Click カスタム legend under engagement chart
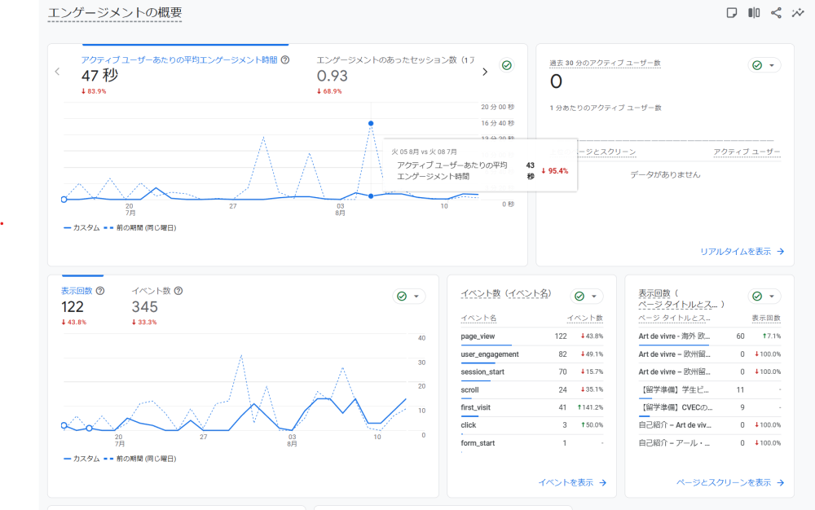The height and width of the screenshot is (510, 815). point(81,228)
